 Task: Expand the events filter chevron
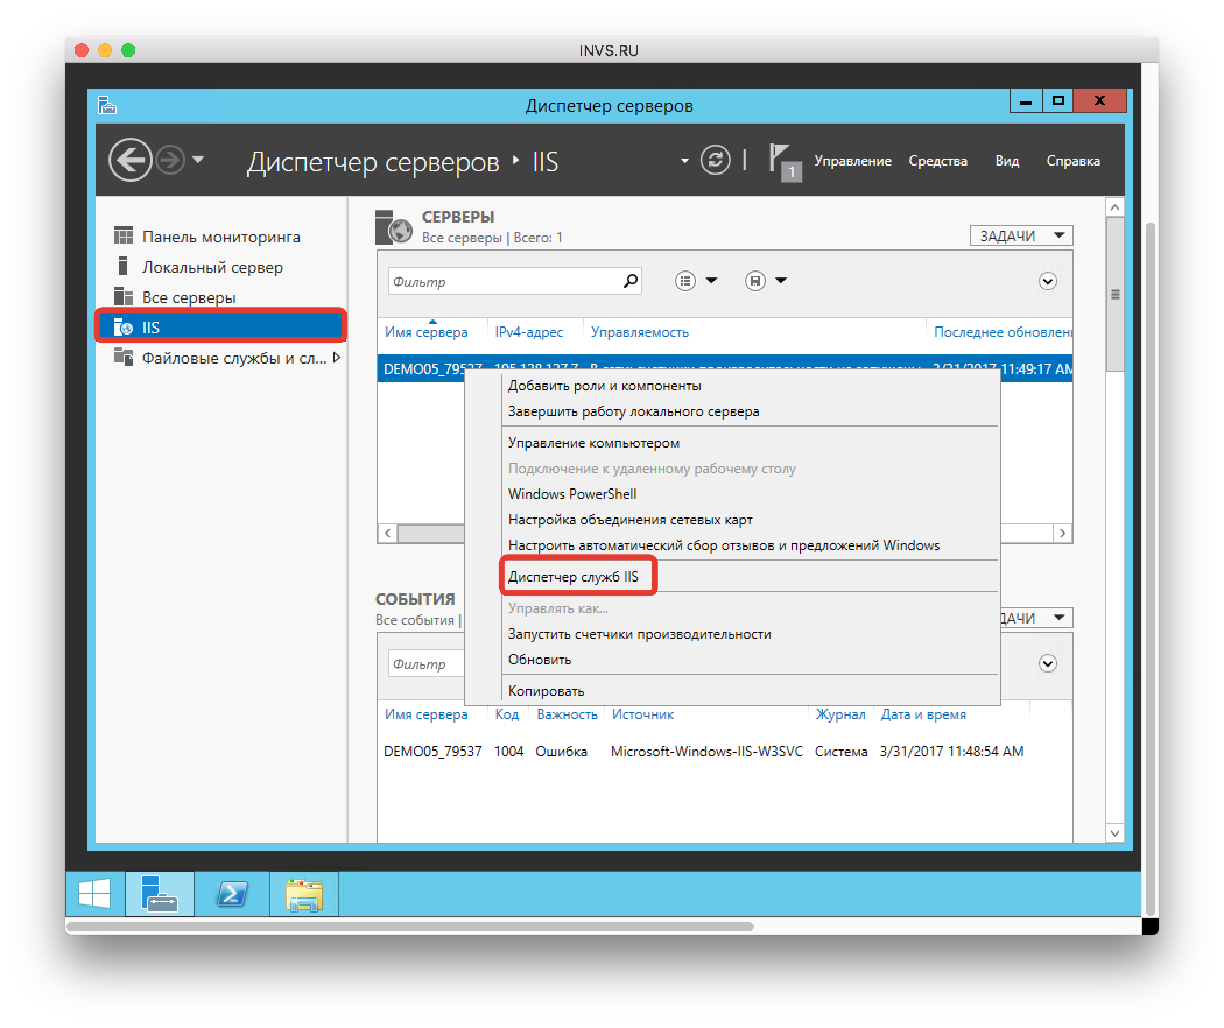point(1047,663)
